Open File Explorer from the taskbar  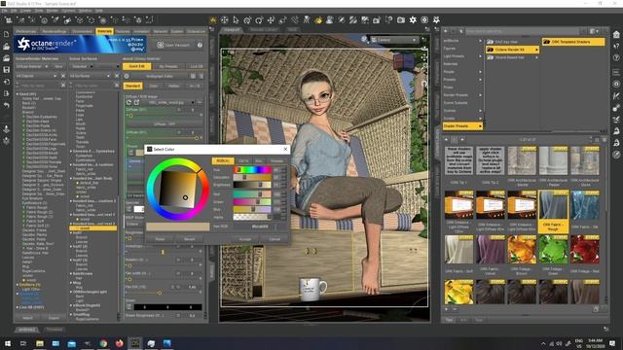click(40, 343)
